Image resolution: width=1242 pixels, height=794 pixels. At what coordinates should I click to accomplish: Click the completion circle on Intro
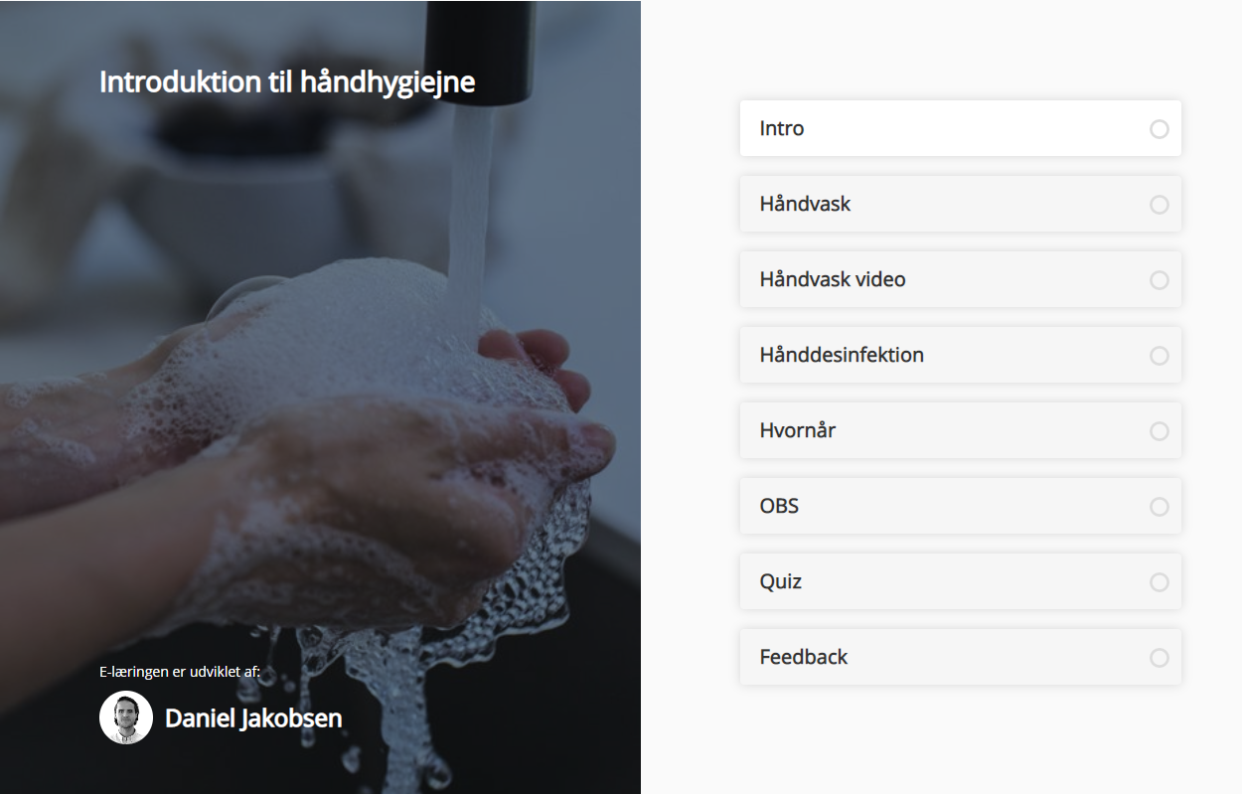[x=1160, y=129]
